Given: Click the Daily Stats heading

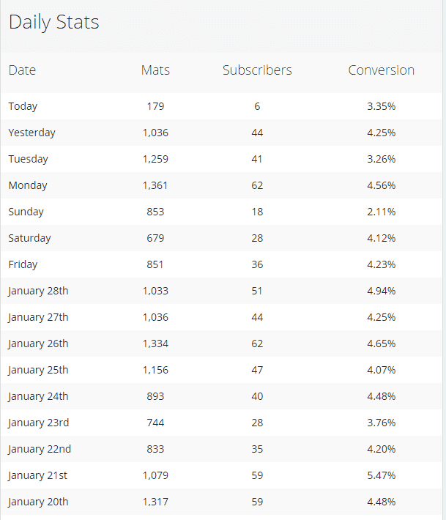Looking at the screenshot, I should tap(53, 22).
